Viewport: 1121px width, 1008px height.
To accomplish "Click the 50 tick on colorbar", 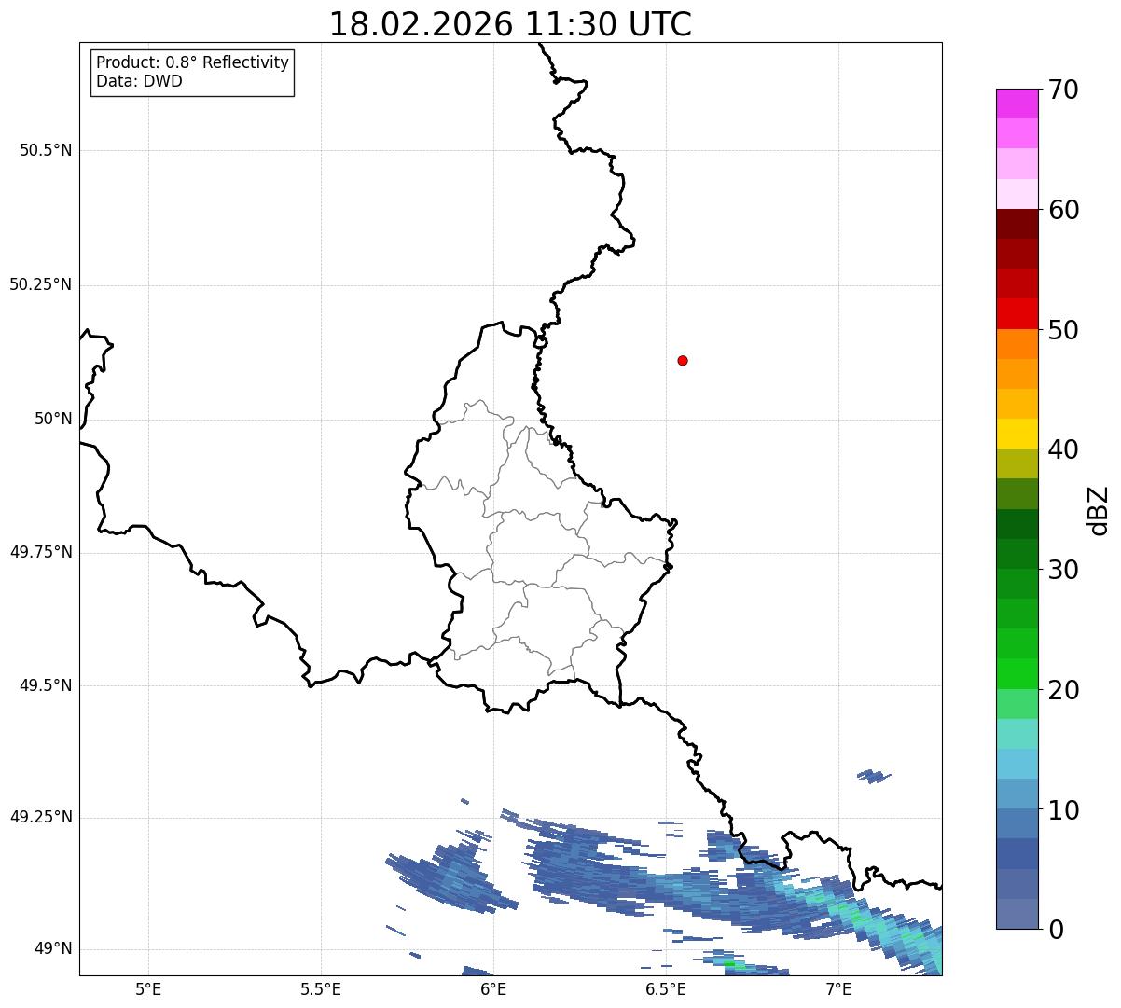I will tap(1064, 330).
